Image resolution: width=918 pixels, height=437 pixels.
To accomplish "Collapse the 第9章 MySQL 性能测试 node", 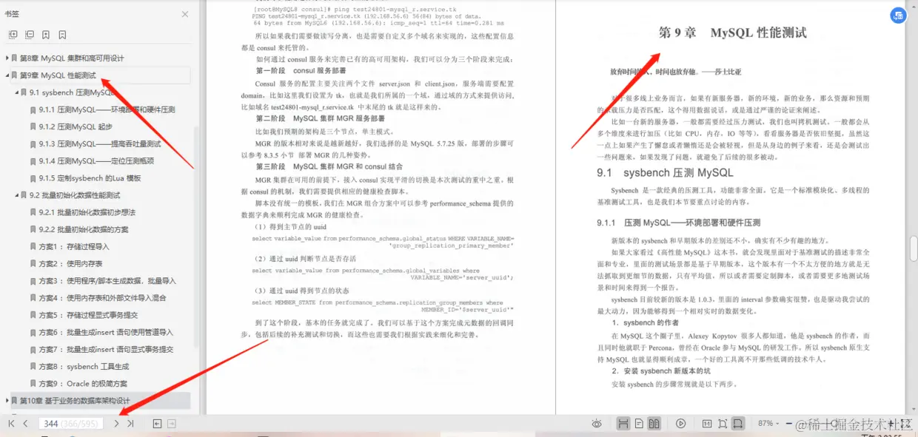I will (x=8, y=75).
